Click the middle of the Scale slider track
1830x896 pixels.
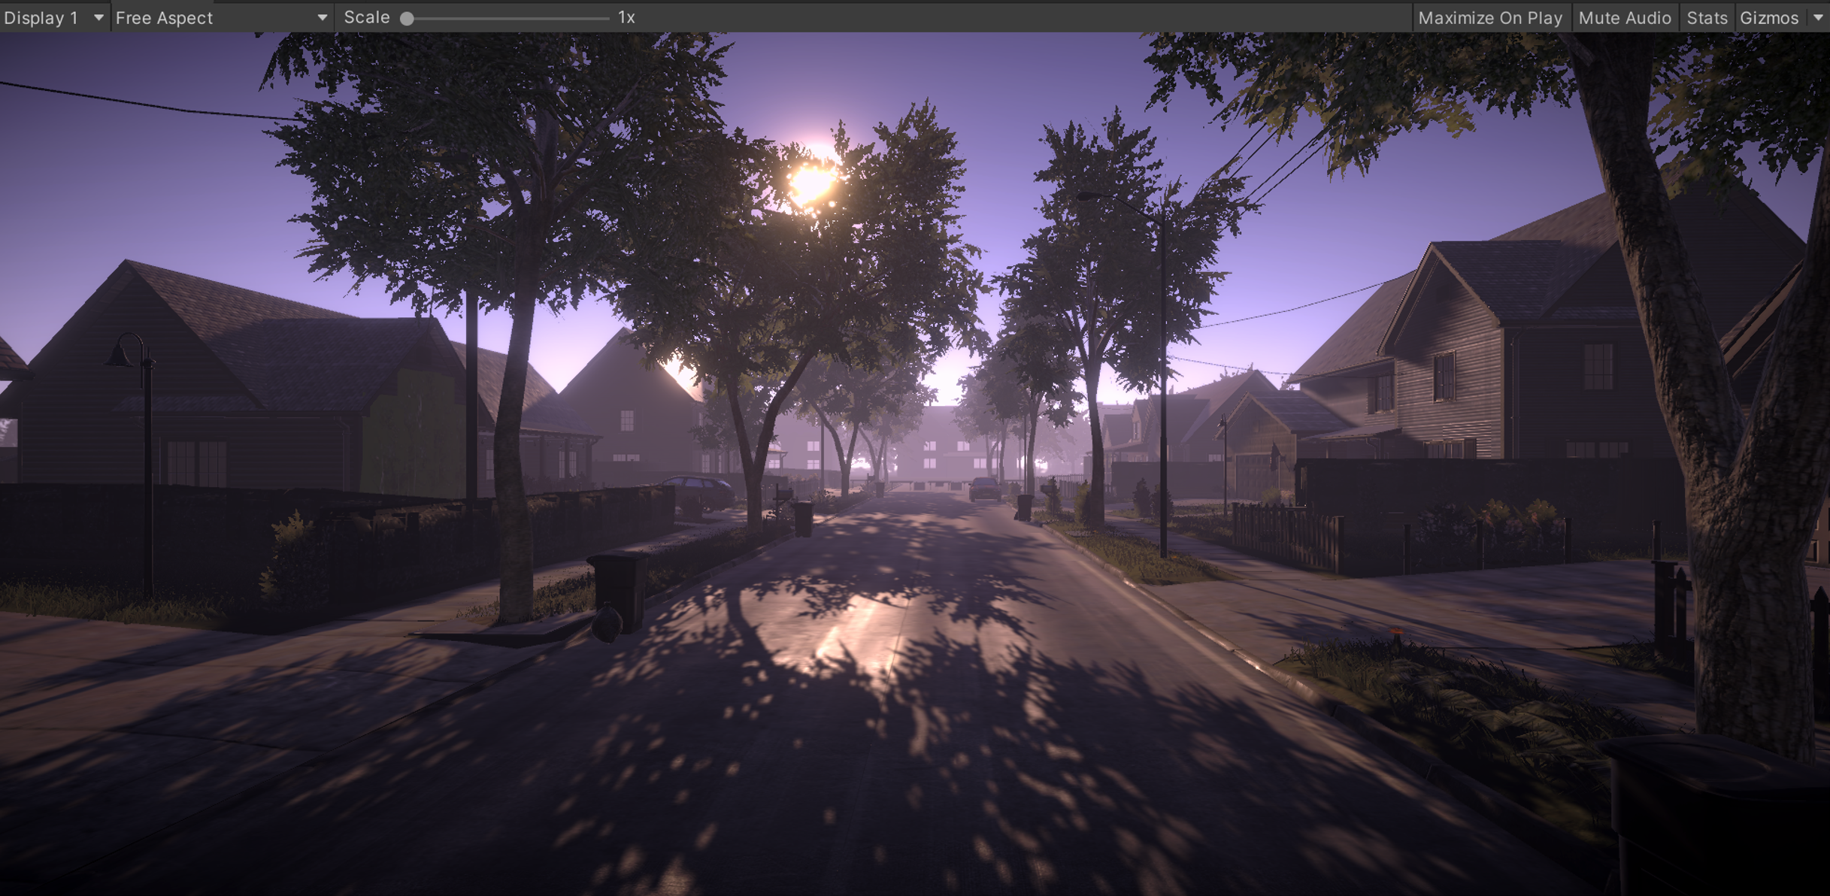tap(508, 19)
